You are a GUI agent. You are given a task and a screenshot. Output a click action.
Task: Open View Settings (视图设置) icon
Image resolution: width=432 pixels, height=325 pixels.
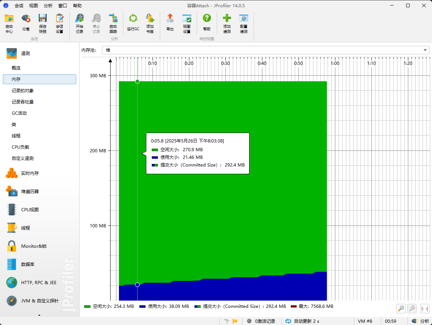pyautogui.click(x=187, y=23)
